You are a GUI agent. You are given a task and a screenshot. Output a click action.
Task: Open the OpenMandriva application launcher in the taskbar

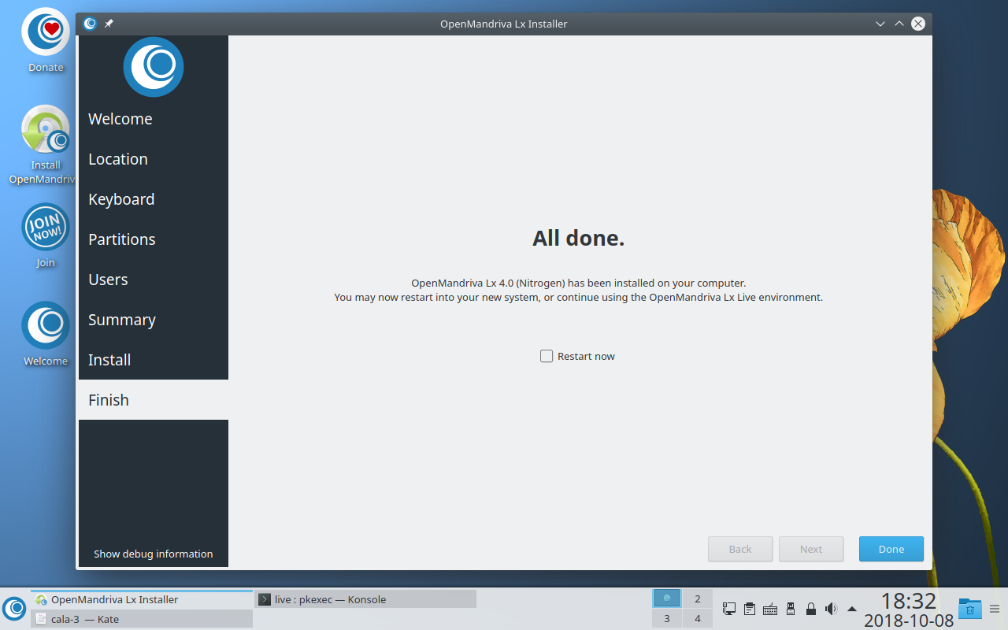coord(14,608)
